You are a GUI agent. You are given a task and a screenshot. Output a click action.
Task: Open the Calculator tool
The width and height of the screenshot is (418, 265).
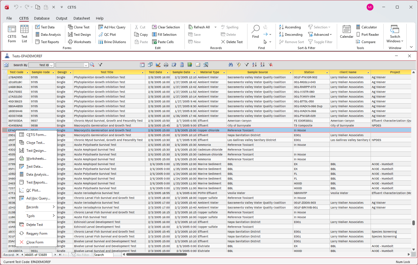366,27
